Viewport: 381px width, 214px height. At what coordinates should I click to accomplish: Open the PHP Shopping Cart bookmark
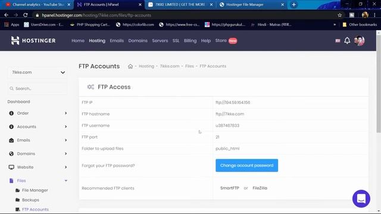pyautogui.click(x=90, y=24)
